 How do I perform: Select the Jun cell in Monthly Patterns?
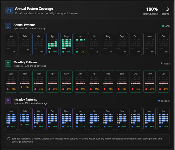[x=80, y=81]
